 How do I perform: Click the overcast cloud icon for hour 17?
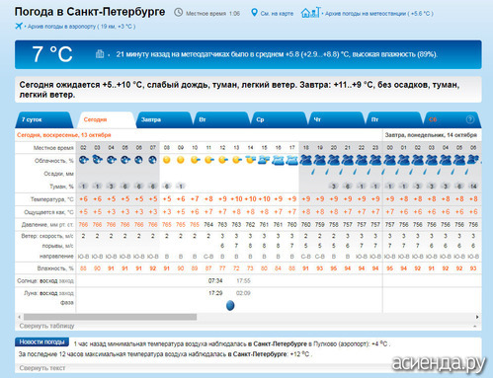coord(291,161)
